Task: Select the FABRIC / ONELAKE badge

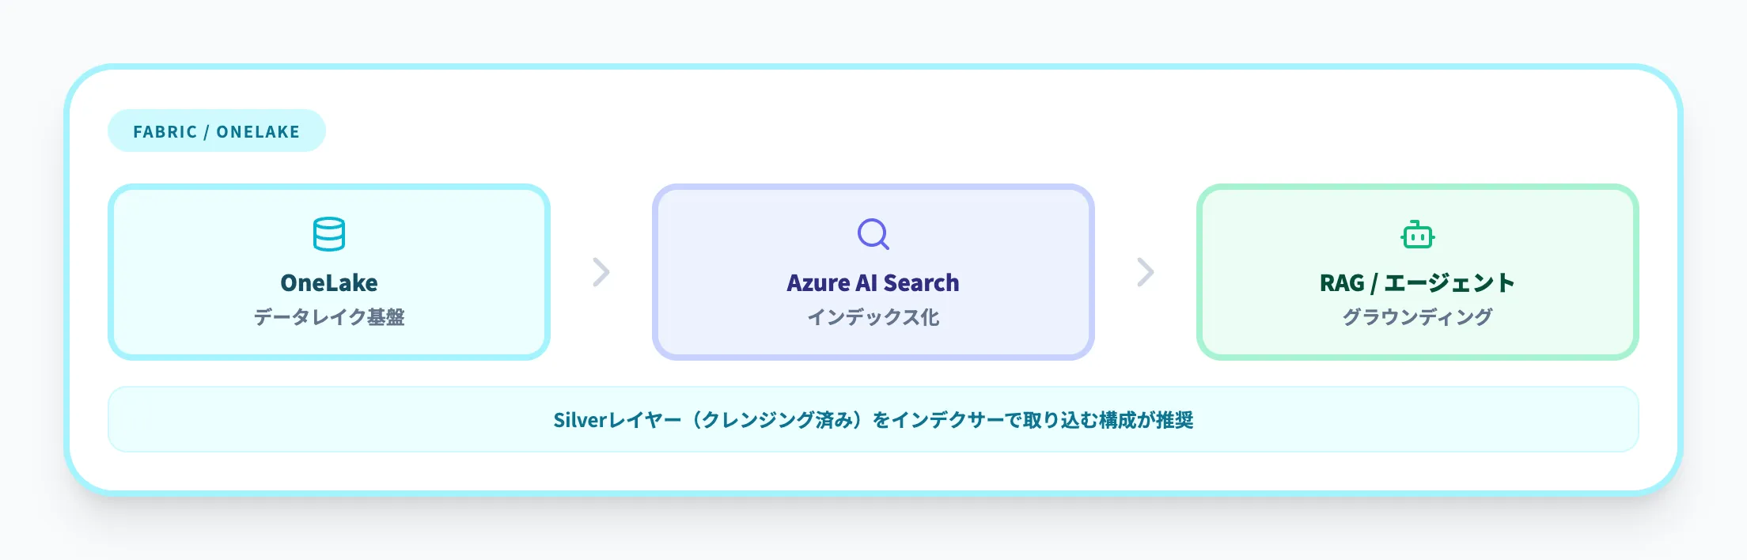Action: click(216, 131)
